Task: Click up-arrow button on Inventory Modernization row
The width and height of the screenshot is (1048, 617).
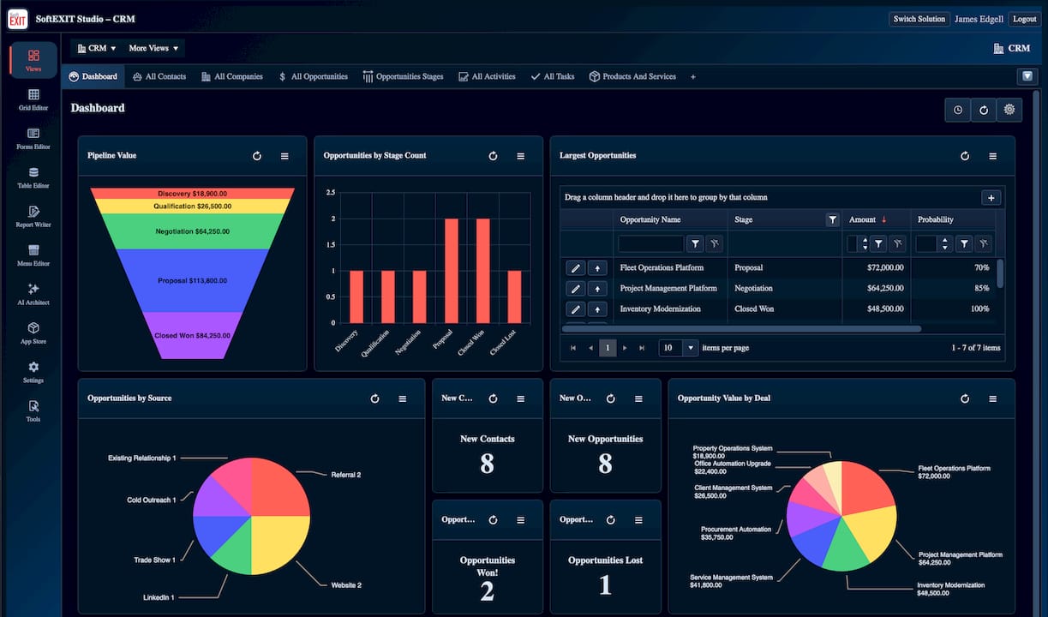Action: 597,309
